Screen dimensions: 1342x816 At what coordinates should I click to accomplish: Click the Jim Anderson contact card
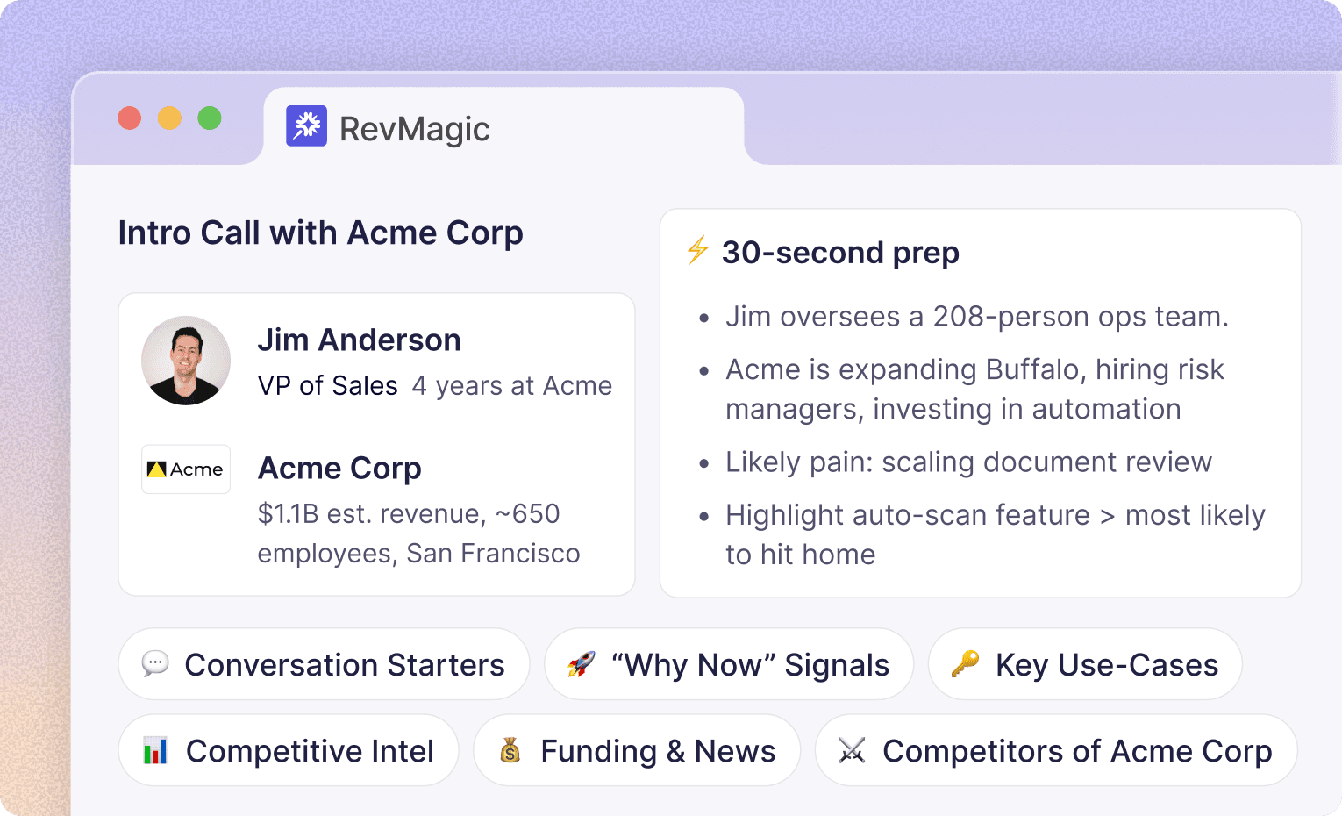coord(376,443)
